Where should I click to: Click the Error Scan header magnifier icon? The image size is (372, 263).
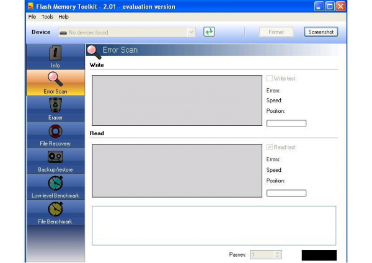[94, 51]
